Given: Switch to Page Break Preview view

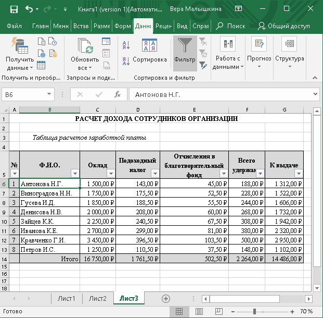Looking at the screenshot, I should pyautogui.click(x=218, y=311).
